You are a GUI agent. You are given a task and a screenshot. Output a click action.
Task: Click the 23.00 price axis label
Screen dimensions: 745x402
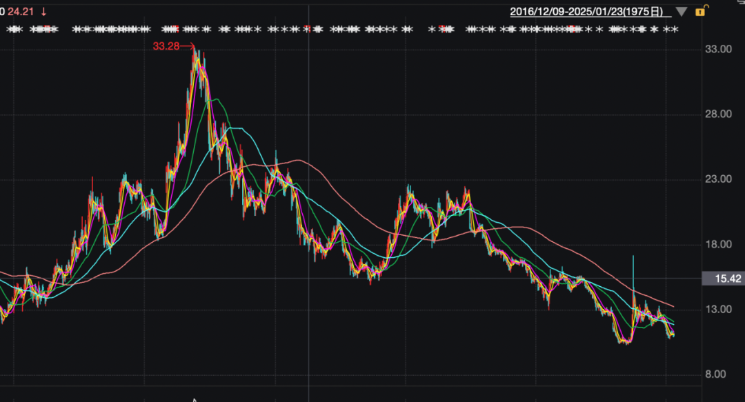pos(718,179)
